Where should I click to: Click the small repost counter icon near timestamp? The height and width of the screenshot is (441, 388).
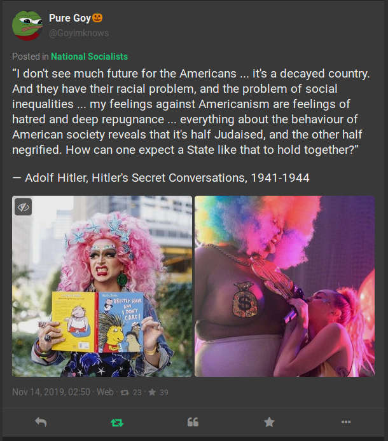124,392
